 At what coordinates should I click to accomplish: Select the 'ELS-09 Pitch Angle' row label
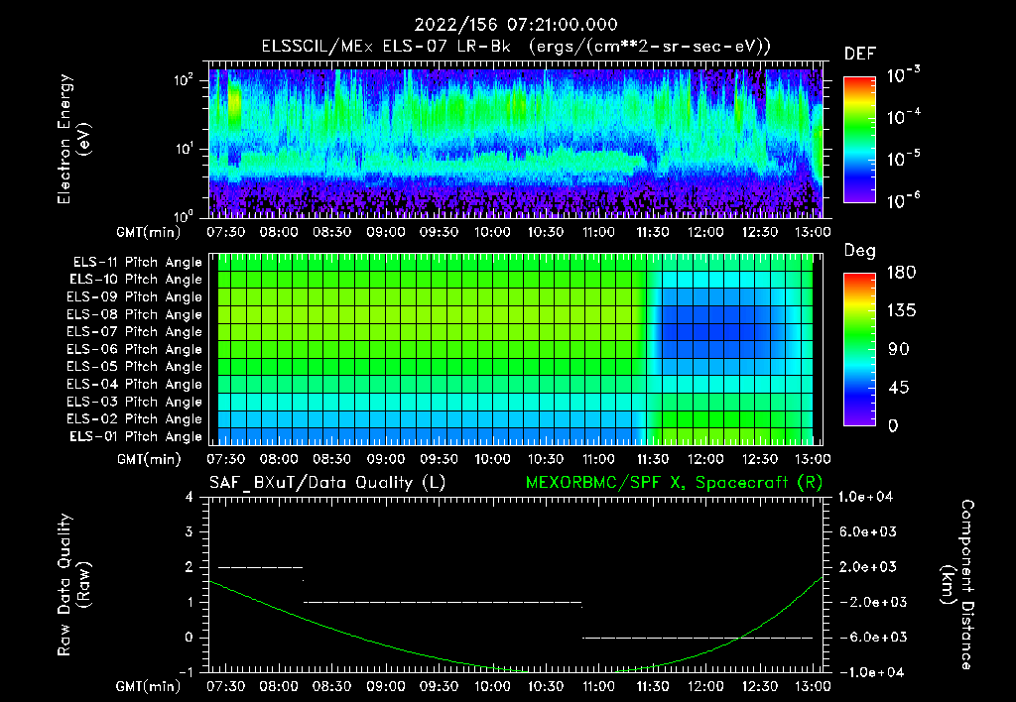click(x=134, y=297)
